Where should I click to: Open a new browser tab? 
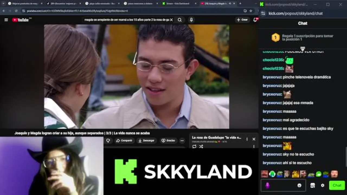coord(240,4)
